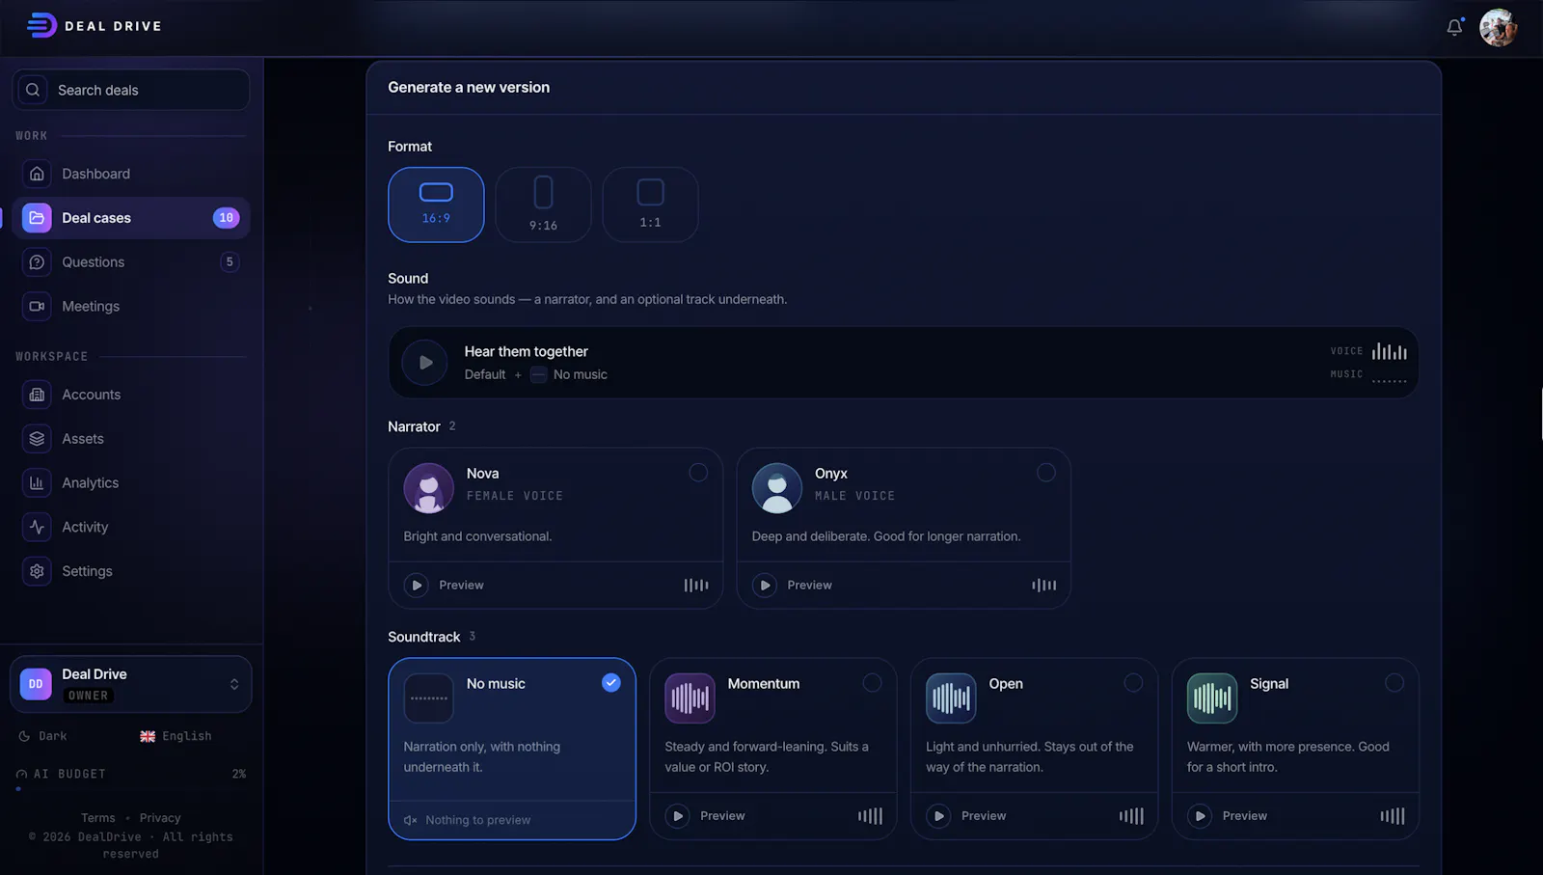The height and width of the screenshot is (875, 1543).
Task: Click the Assets layers icon
Action: [37, 439]
